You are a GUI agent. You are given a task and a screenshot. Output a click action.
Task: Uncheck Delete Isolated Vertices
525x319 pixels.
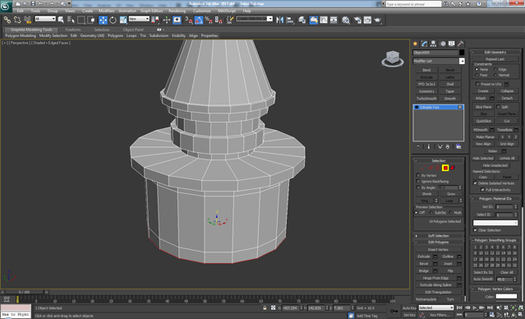click(475, 183)
